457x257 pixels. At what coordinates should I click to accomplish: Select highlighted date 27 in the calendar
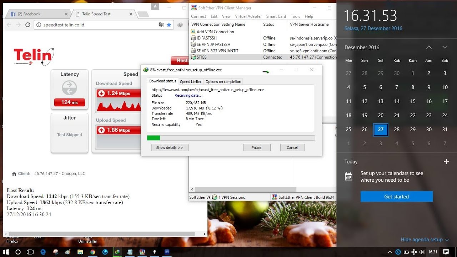point(381,130)
